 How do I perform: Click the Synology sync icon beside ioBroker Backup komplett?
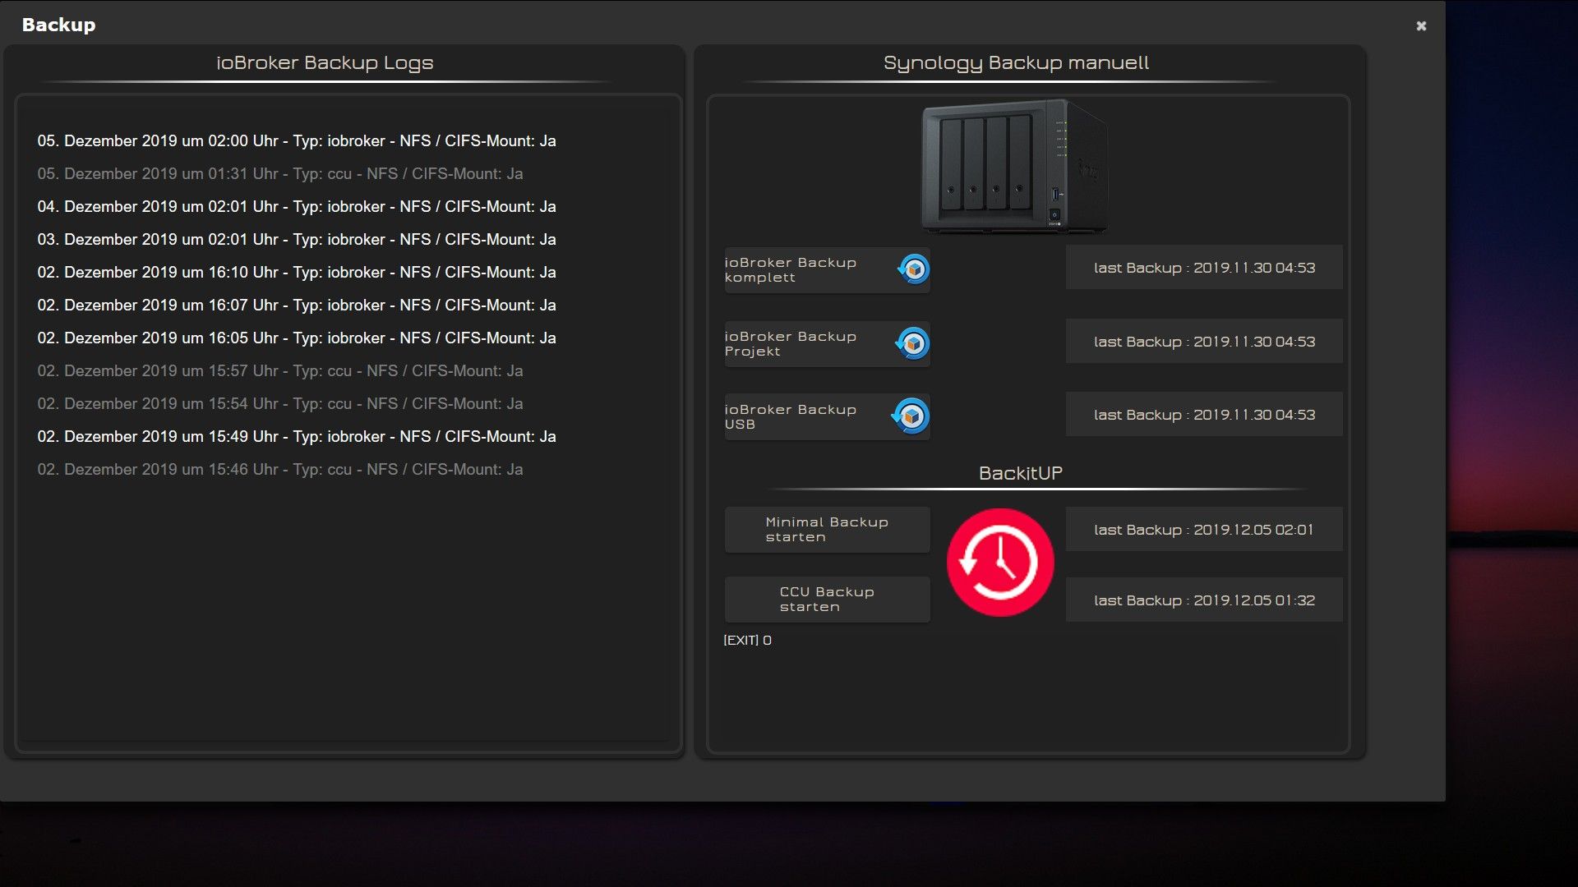tap(913, 269)
